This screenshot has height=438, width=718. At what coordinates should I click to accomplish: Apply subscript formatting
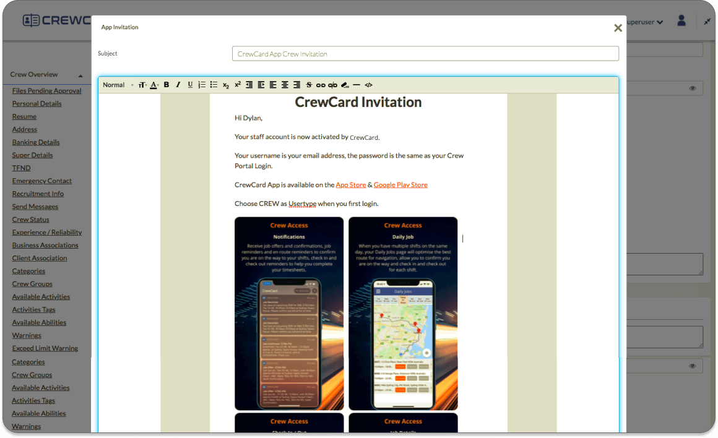pyautogui.click(x=226, y=85)
